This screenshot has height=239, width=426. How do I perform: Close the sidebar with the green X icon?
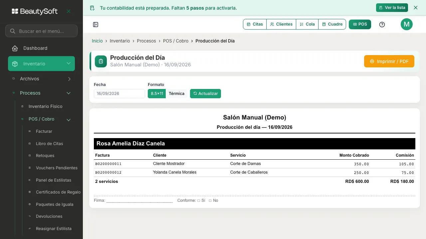(x=69, y=11)
